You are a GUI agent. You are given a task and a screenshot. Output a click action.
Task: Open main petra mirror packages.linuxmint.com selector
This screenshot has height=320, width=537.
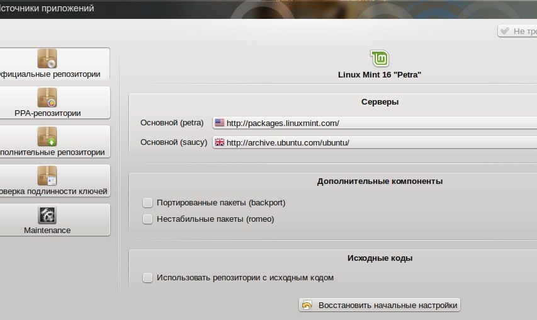[375, 123]
